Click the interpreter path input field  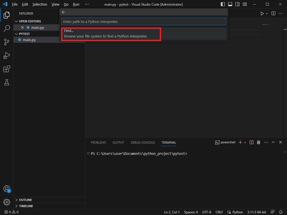[x=143, y=22]
